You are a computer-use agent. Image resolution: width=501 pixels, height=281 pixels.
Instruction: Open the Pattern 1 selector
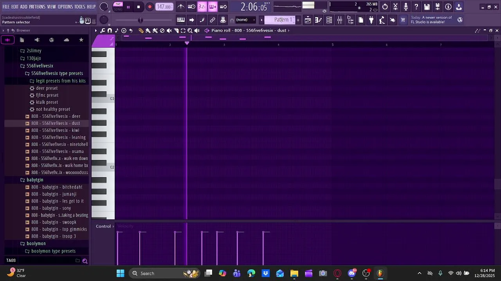280,20
